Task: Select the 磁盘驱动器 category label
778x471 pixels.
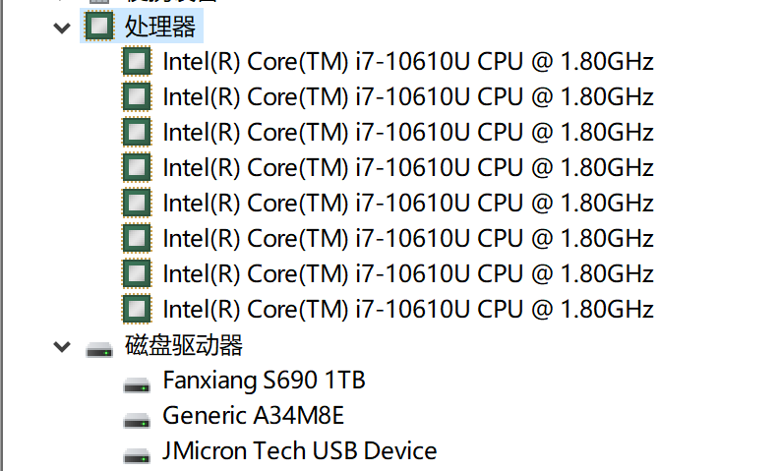Action: pyautogui.click(x=184, y=345)
